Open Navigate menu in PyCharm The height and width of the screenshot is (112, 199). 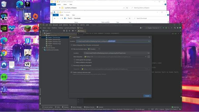pyautogui.click(x=55, y=25)
